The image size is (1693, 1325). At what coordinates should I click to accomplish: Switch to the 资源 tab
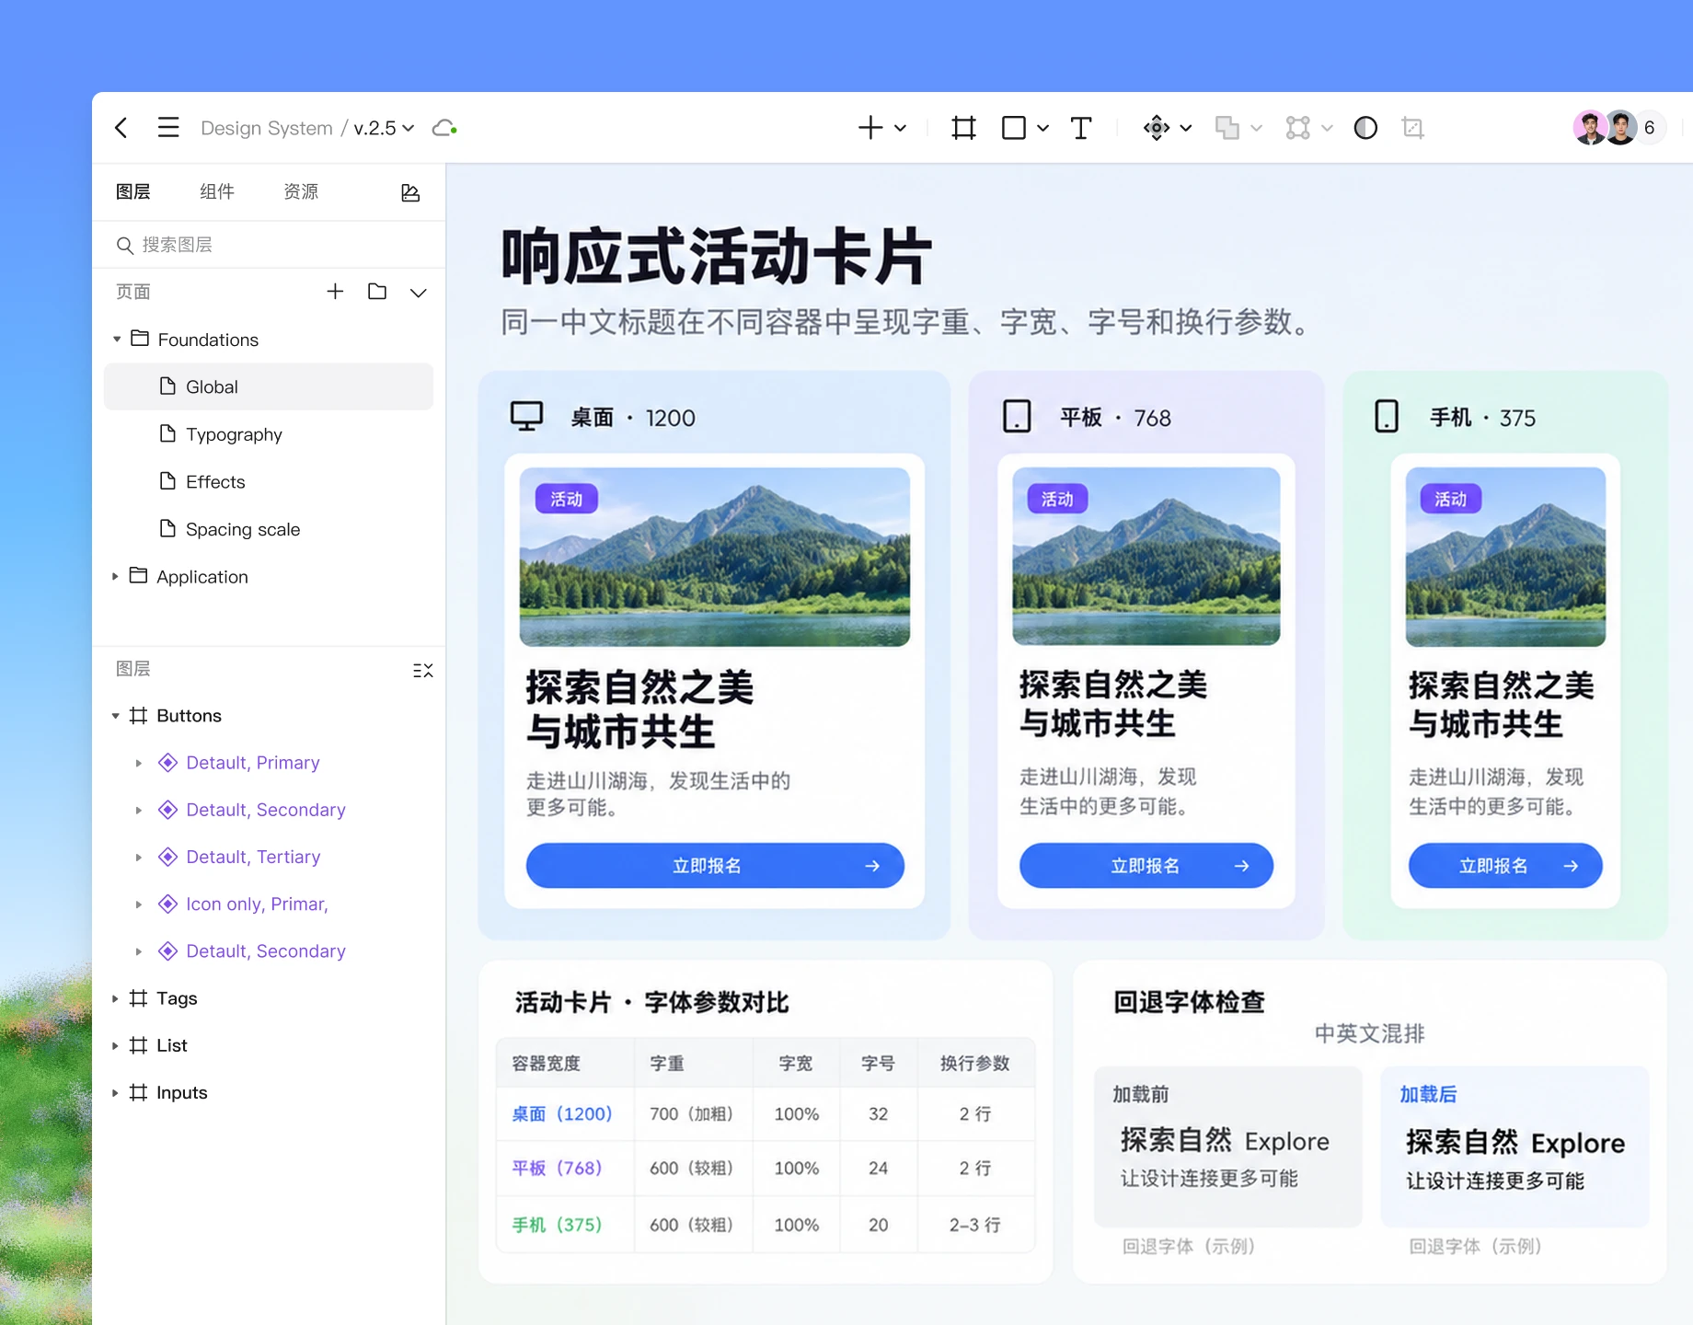301,191
